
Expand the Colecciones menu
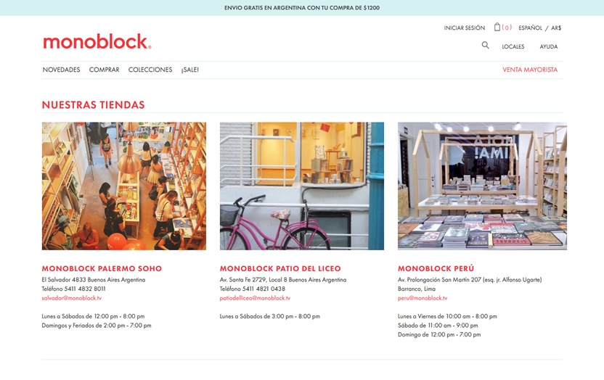pos(150,70)
